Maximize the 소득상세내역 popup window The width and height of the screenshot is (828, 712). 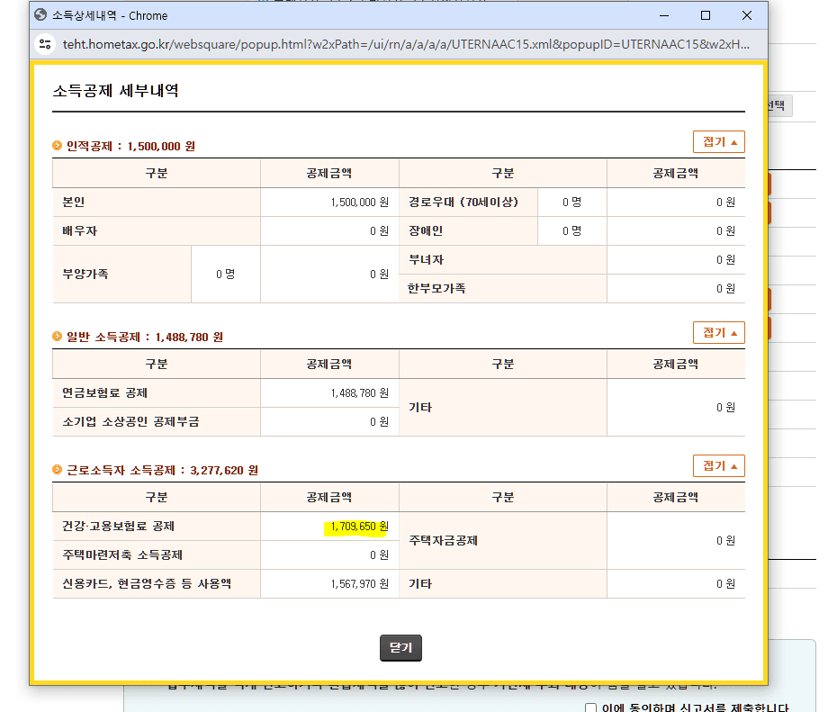706,15
